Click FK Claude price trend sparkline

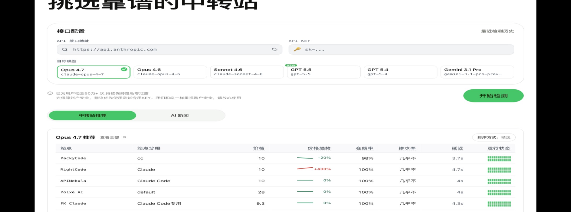[x=305, y=203]
